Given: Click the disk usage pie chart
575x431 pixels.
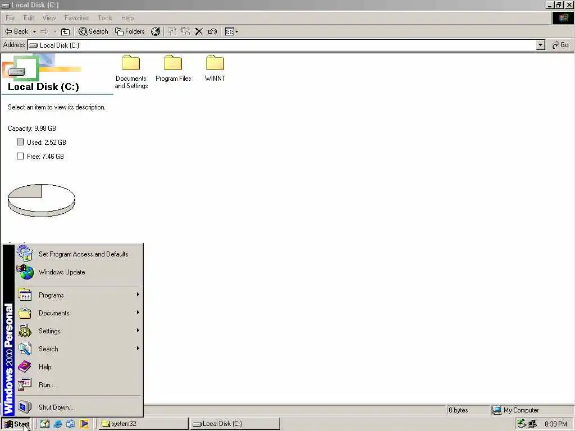Looking at the screenshot, I should pyautogui.click(x=42, y=200).
